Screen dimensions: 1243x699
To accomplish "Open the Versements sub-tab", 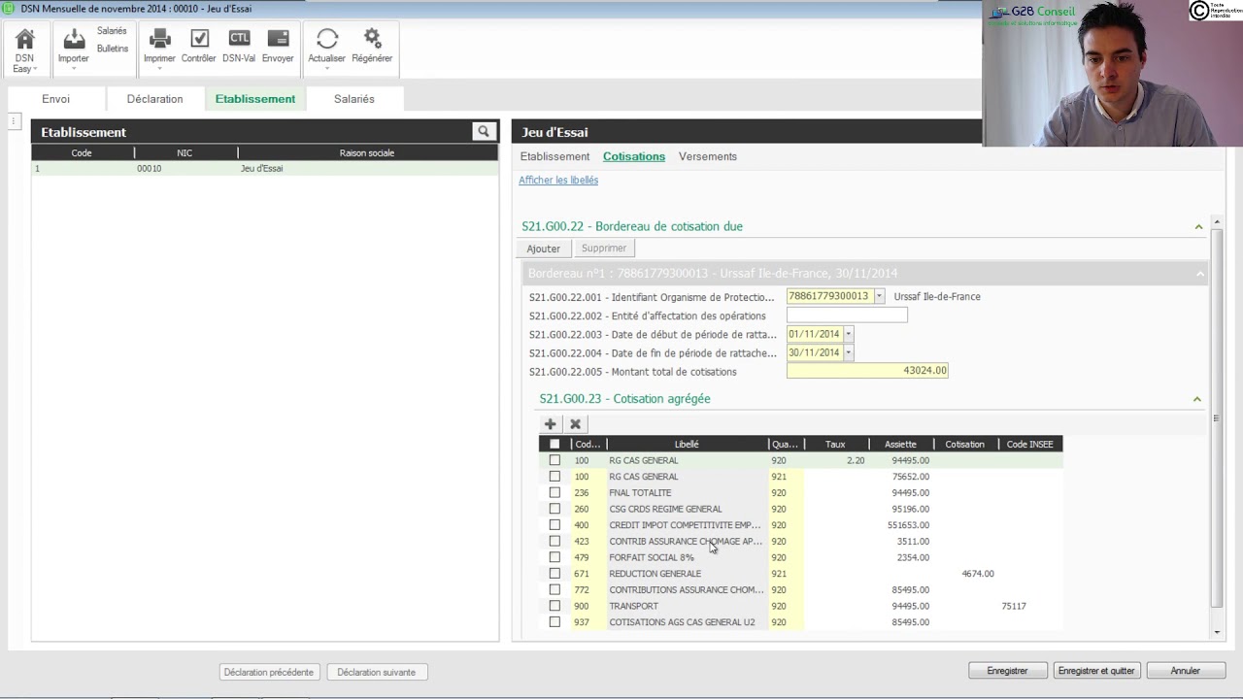I will point(708,156).
